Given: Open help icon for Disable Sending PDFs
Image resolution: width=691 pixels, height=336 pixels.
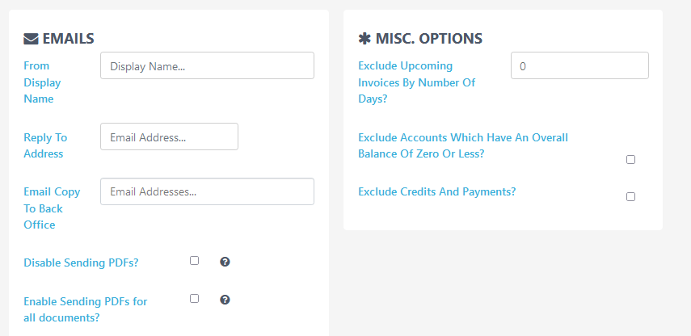Looking at the screenshot, I should 225,262.
